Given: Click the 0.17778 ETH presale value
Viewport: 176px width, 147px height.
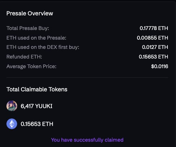Looking at the screenshot, I should coord(154,28).
